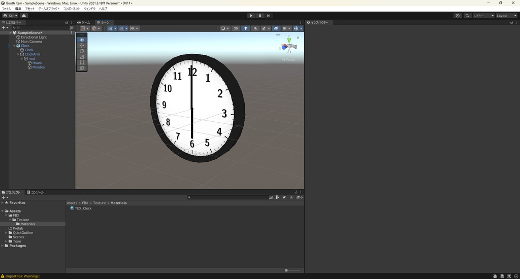Screen dimensions: 520x279
Task: Switch to the コンソール (Console) tab
Action: click(36, 192)
